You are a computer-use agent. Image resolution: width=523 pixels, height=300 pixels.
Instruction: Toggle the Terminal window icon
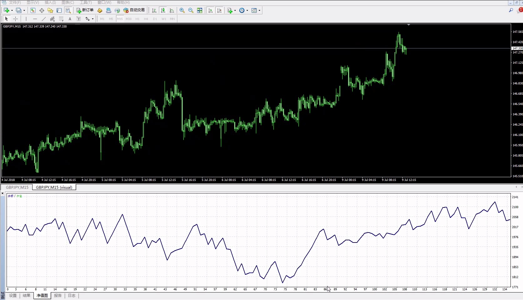click(x=59, y=10)
